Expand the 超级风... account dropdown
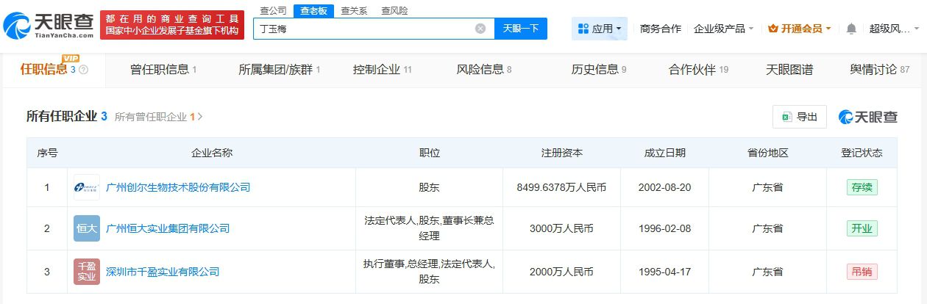This screenshot has height=304, width=927. tap(917, 29)
